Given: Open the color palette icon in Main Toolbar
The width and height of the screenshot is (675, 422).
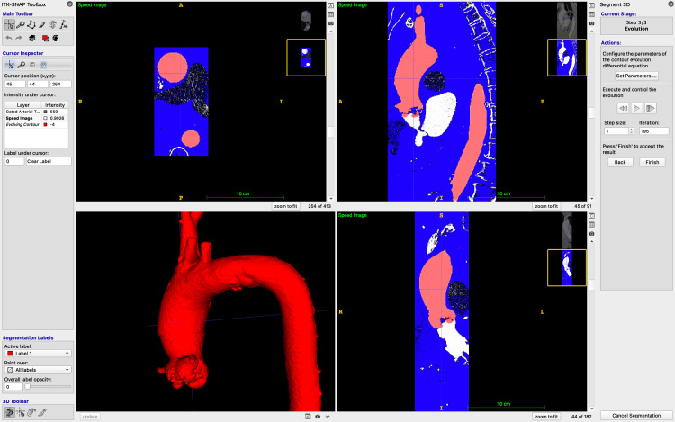Looking at the screenshot, I should click(56, 39).
